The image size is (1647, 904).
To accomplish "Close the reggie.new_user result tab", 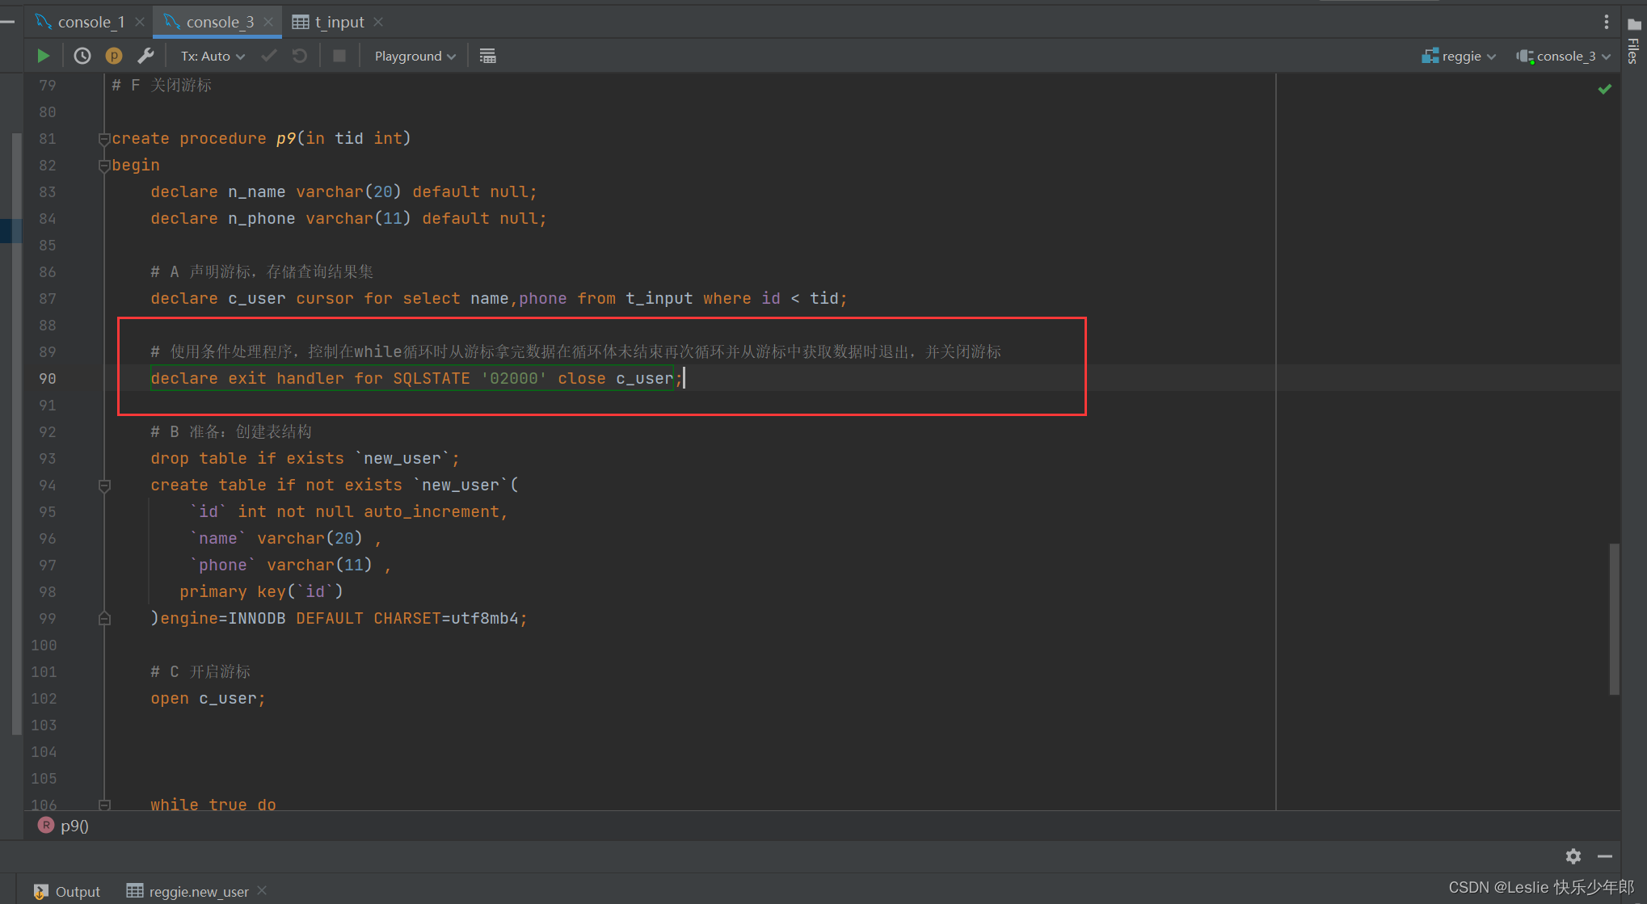I will click(262, 890).
